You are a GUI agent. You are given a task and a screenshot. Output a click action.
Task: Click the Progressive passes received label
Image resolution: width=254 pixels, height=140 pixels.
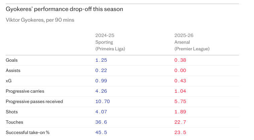pos(34,102)
